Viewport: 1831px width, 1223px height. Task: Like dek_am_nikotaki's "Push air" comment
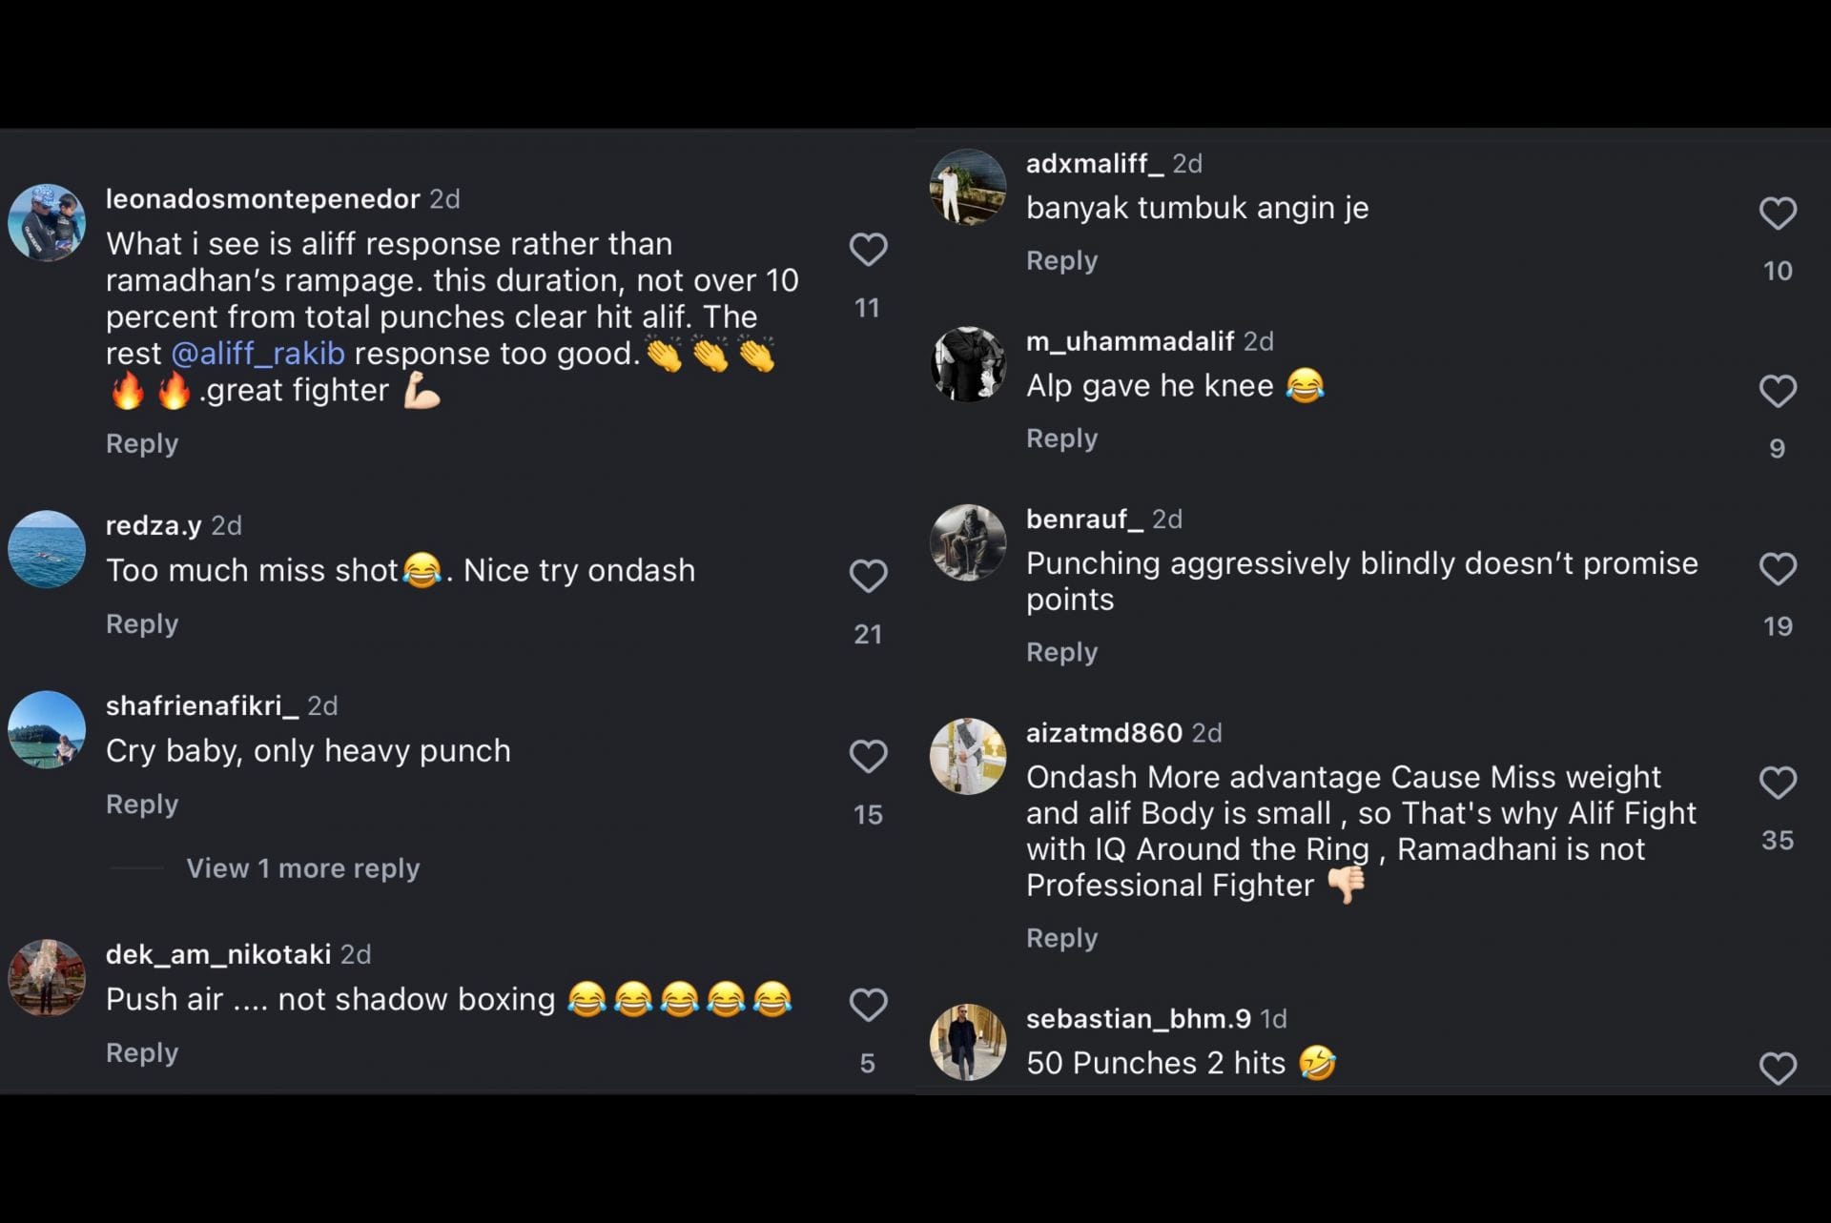(x=867, y=1005)
